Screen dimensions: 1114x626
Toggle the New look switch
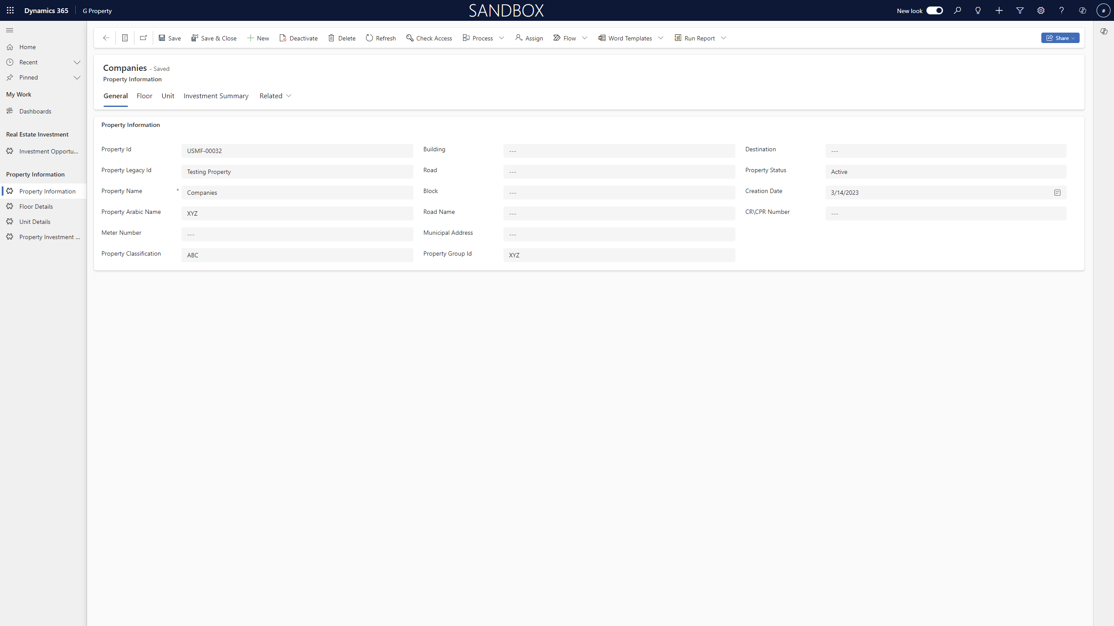coord(934,10)
